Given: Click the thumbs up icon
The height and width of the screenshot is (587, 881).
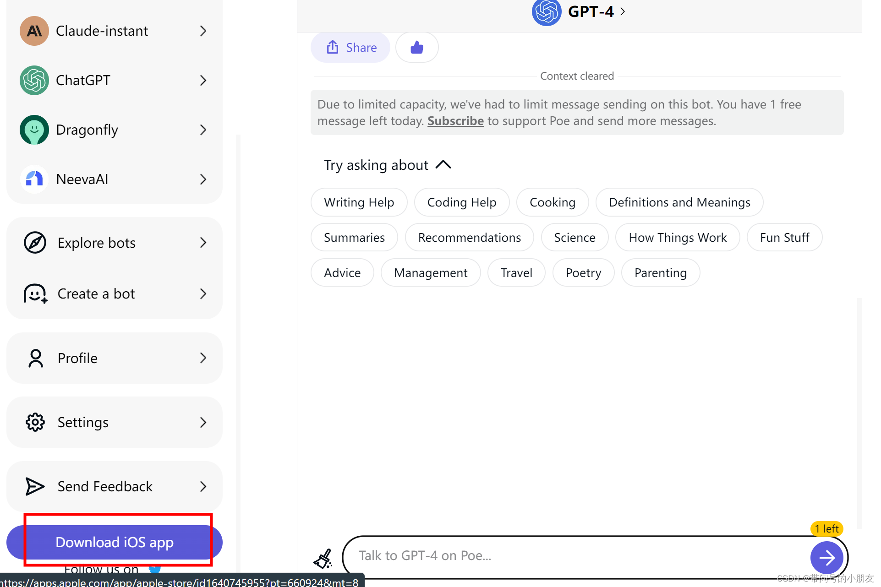Looking at the screenshot, I should [x=417, y=47].
